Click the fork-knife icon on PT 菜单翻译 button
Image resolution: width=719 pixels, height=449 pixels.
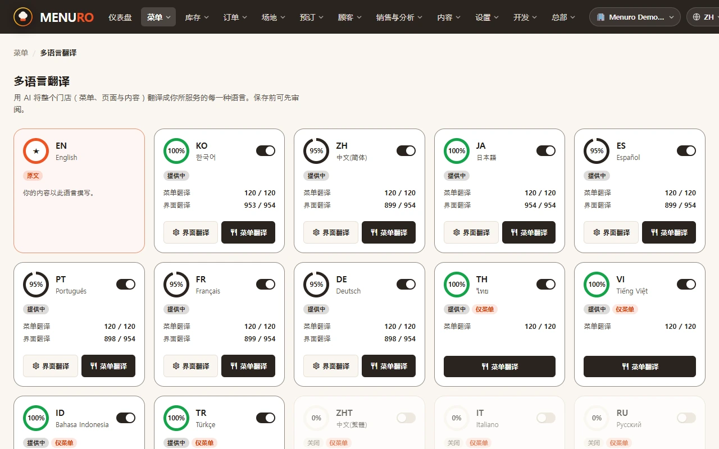pyautogui.click(x=94, y=366)
